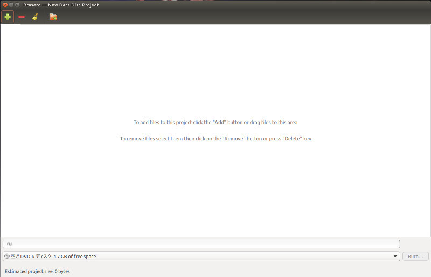Close the Brasero window

click(5, 5)
